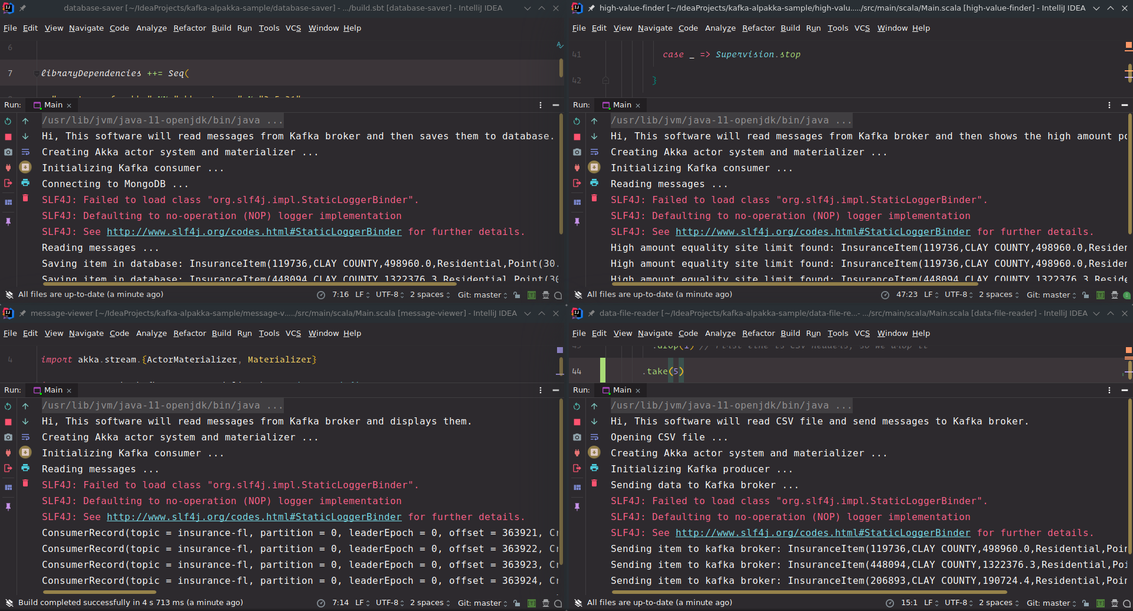Rerun Main in the message-viewer window
This screenshot has width=1133, height=611.
[x=8, y=406]
